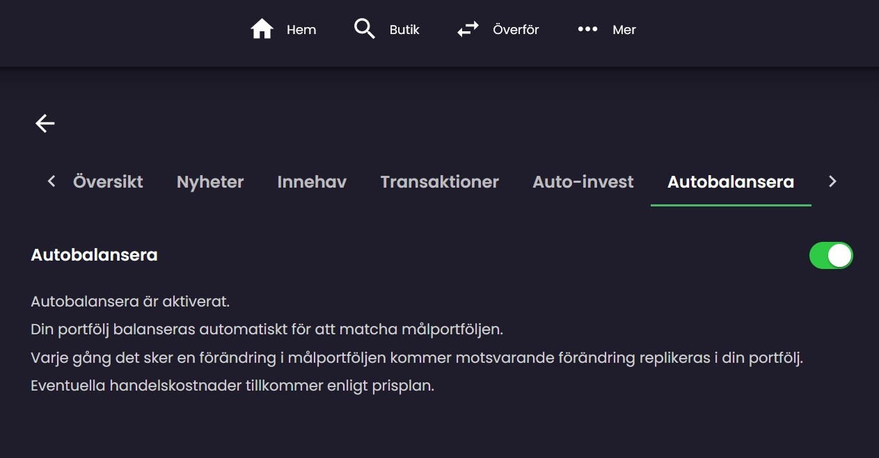The width and height of the screenshot is (879, 458).
Task: Click the Hem navigation label
Action: click(301, 30)
